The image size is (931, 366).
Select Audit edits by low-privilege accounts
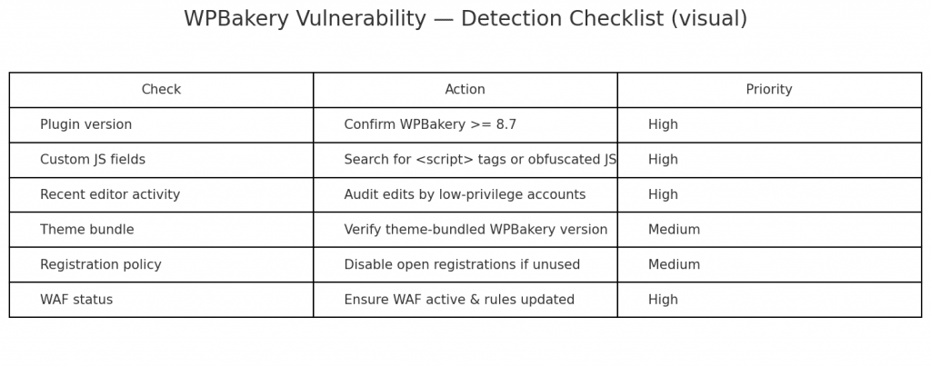465,195
